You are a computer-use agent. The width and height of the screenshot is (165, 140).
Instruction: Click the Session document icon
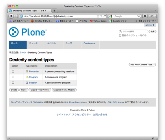click(x=27, y=83)
